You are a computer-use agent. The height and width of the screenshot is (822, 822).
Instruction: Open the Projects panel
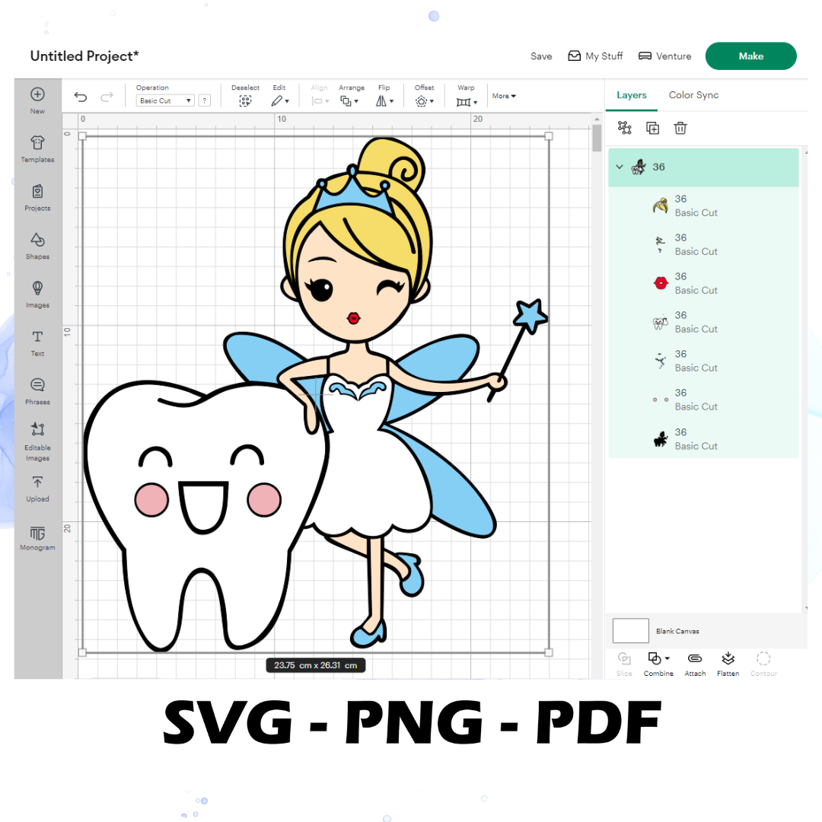coord(37,198)
